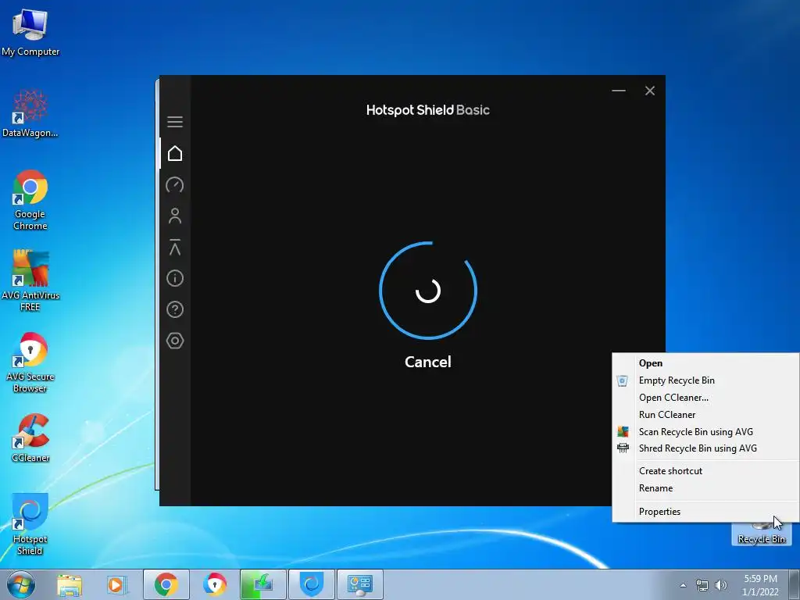This screenshot has width=800, height=600.
Task: Select AVG AntiVirus FREE desktop icon
Action: click(x=30, y=280)
